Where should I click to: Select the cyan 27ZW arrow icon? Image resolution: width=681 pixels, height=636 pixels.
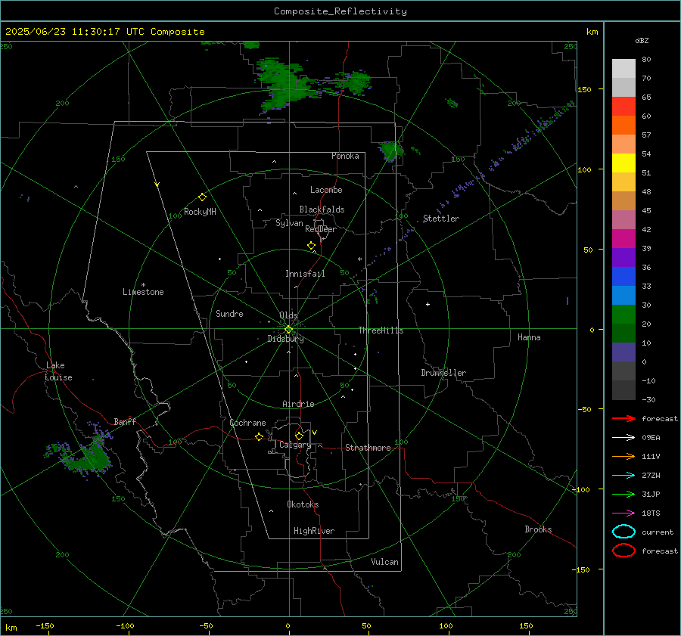(623, 476)
